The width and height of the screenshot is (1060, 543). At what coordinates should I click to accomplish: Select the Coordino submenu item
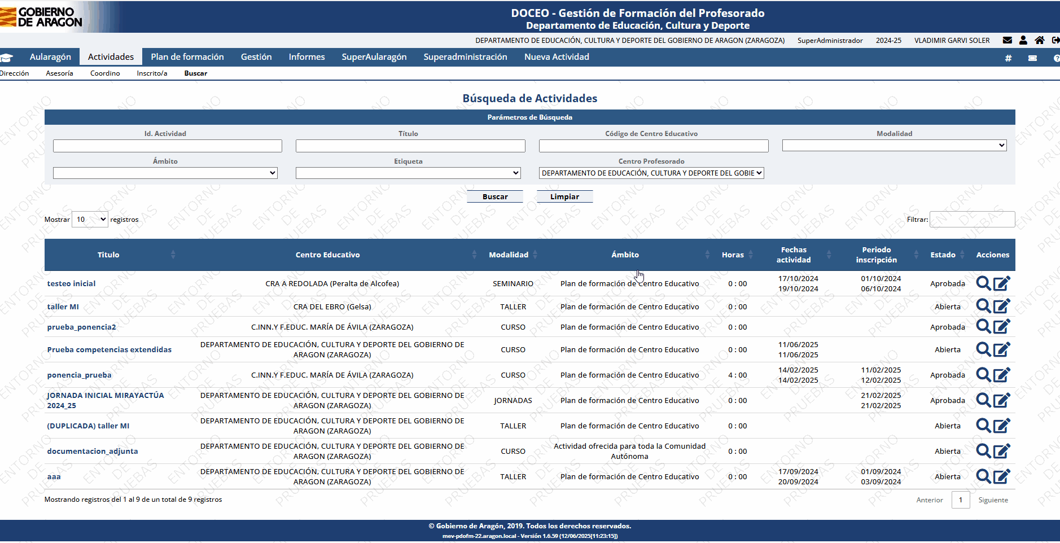click(105, 73)
